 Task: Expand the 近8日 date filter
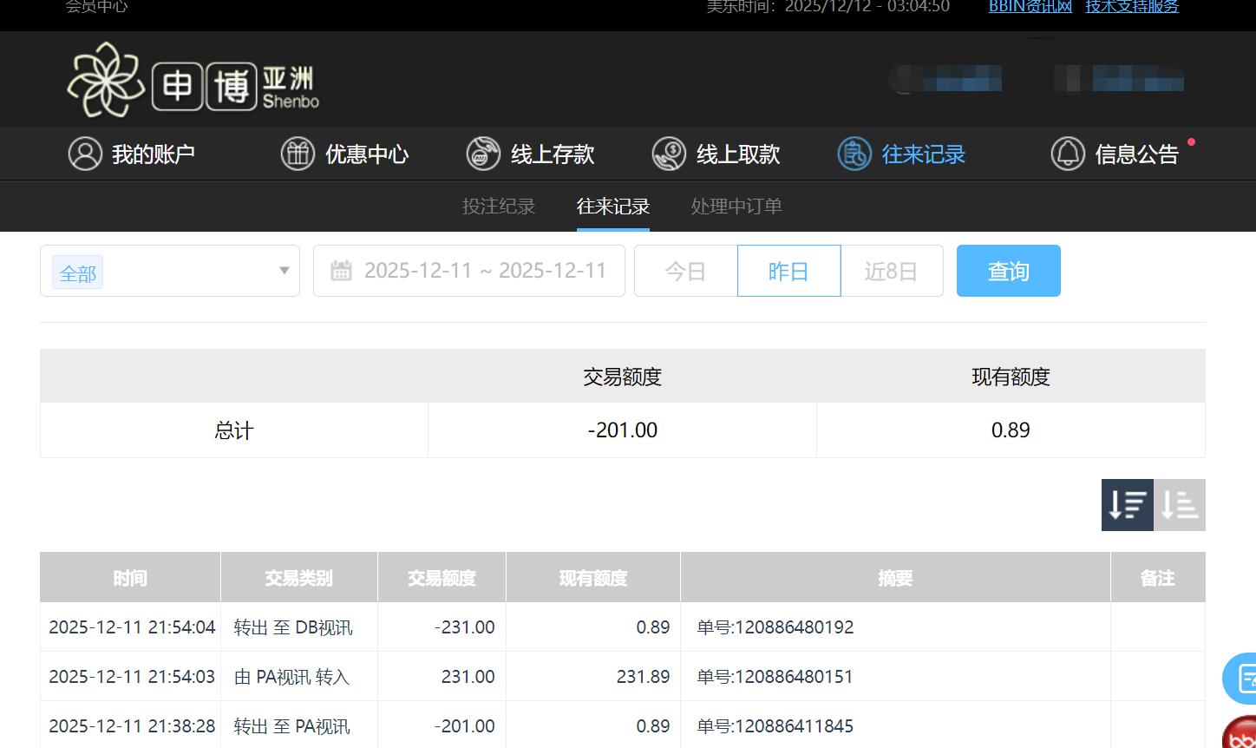(892, 271)
